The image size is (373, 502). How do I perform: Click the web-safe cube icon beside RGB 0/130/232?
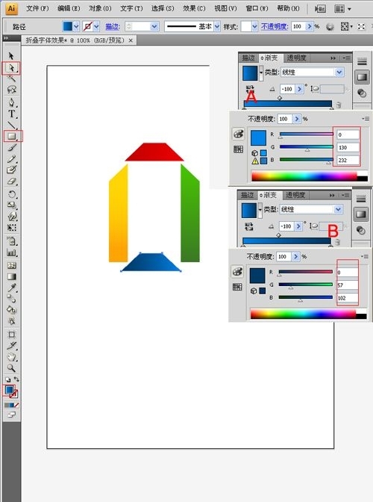point(254,152)
